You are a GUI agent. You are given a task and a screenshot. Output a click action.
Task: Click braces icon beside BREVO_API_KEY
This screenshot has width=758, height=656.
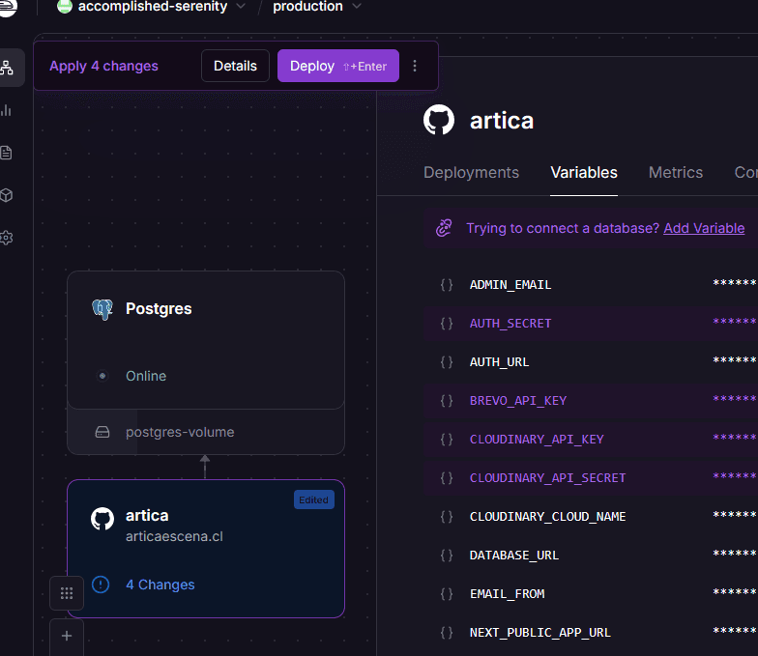tap(447, 400)
